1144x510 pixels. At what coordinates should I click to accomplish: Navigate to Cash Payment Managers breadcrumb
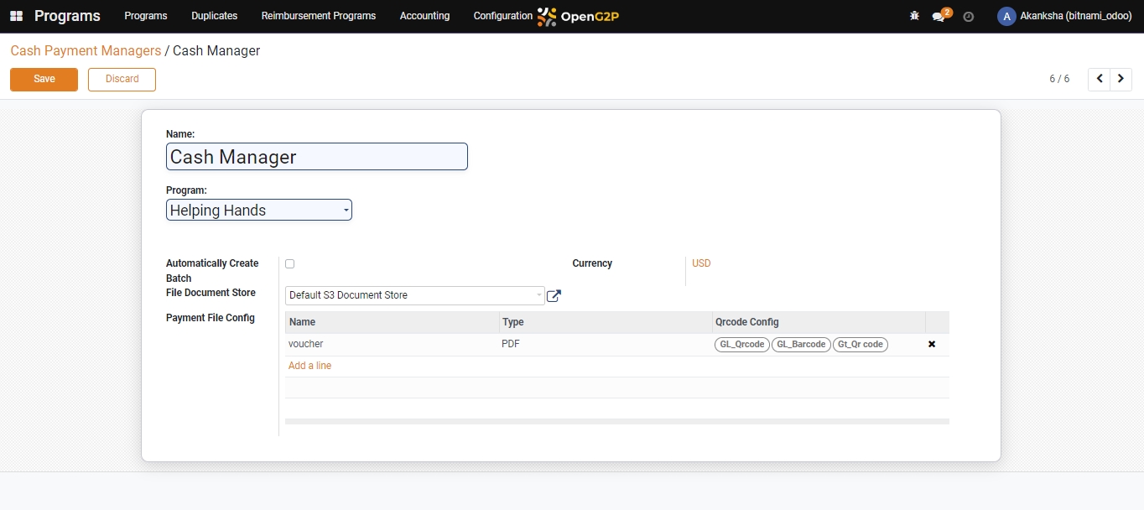(x=86, y=51)
